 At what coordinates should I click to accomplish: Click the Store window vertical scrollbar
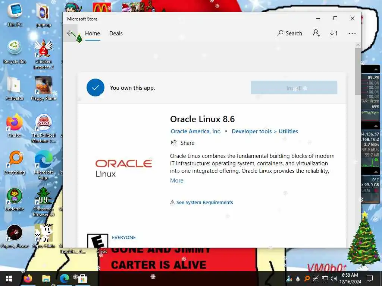(358, 71)
